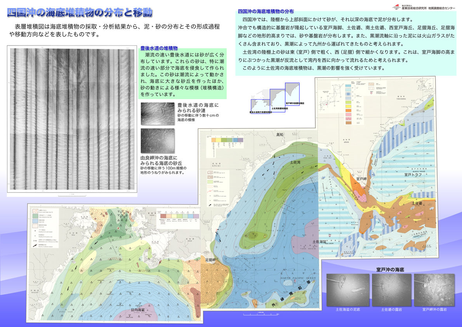Viewport: 462px width, 327px height.
Task: Click the 産業技術総合研究所 地質調査総合センター text
Action: click(428, 8)
